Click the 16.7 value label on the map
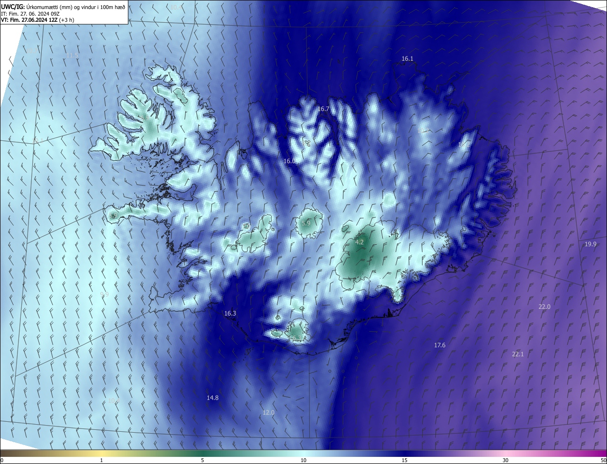The height and width of the screenshot is (464, 607). coord(323,109)
